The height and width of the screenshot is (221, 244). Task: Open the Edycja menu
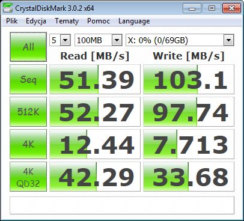coord(36,21)
